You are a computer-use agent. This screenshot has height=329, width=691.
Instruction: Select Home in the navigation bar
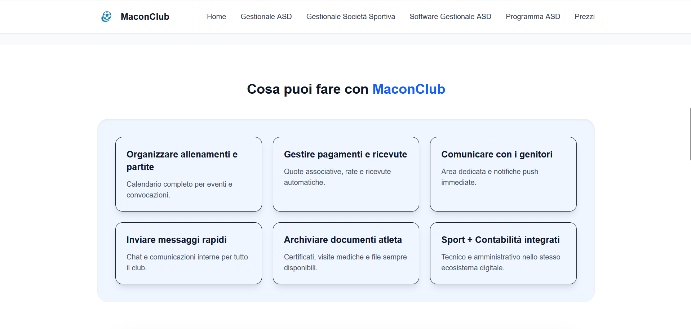click(x=216, y=17)
